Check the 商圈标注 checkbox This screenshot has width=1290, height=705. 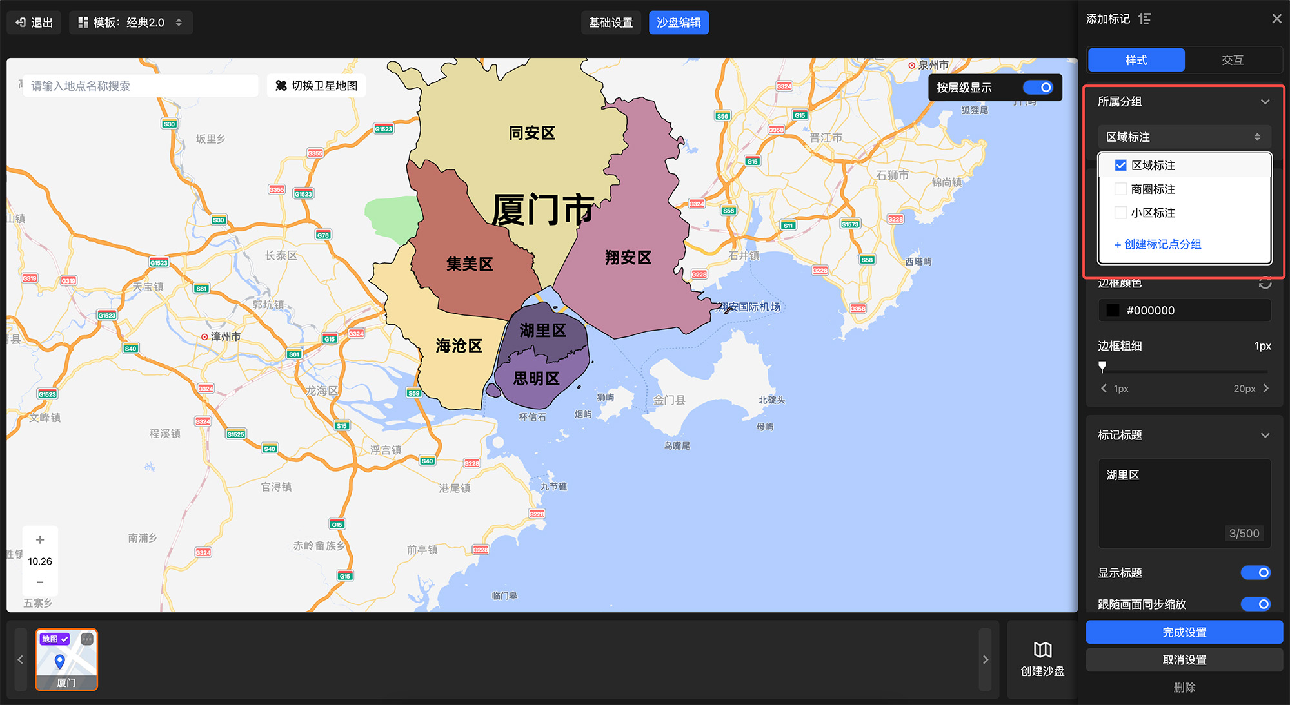coord(1121,189)
